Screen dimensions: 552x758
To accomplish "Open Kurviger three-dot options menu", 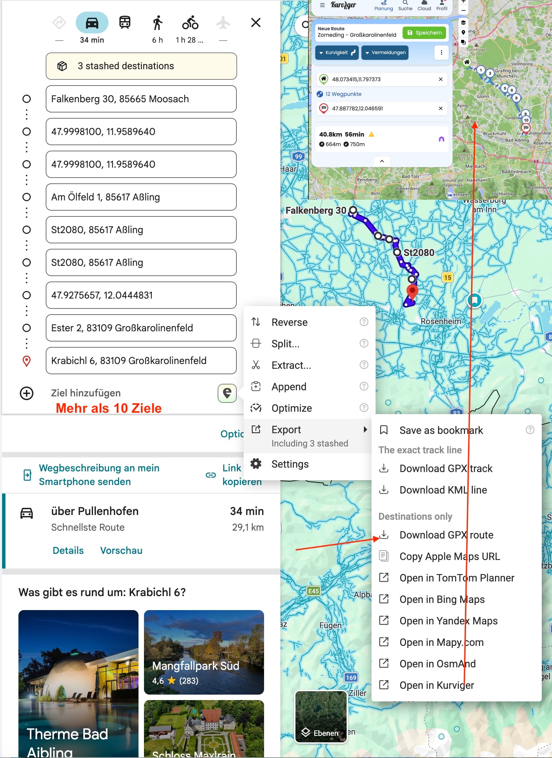I will click(x=441, y=52).
